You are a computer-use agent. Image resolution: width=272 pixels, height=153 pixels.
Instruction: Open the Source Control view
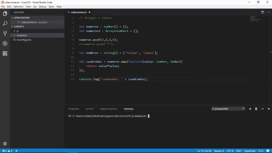click(5, 33)
